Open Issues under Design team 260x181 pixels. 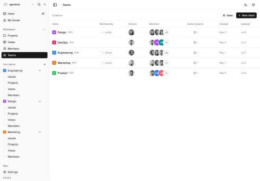coord(11,107)
